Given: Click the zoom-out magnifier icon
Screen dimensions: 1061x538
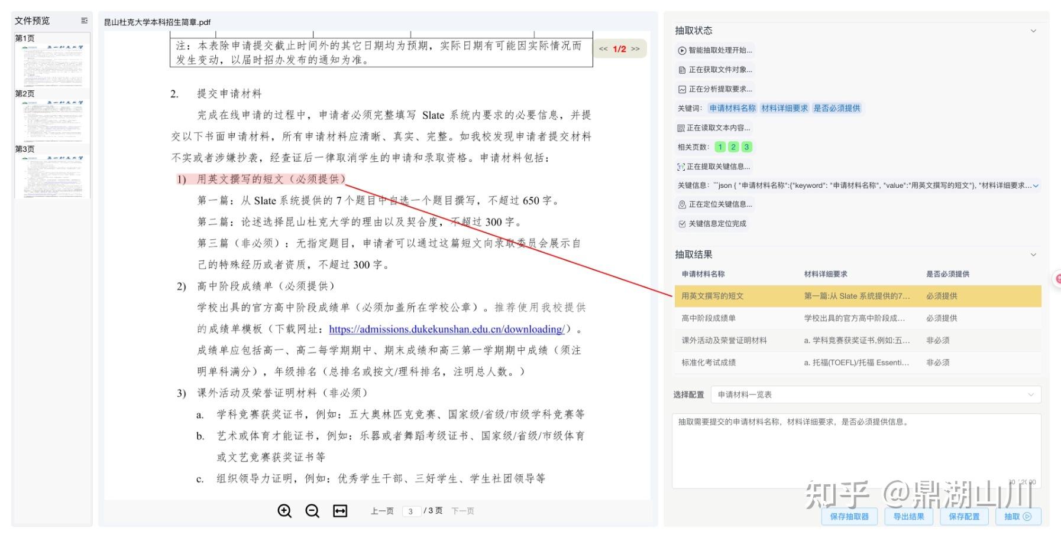Looking at the screenshot, I should (312, 511).
